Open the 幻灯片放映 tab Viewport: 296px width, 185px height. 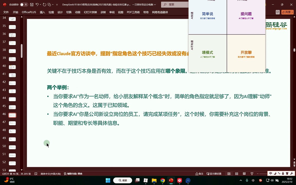click(x=90, y=12)
